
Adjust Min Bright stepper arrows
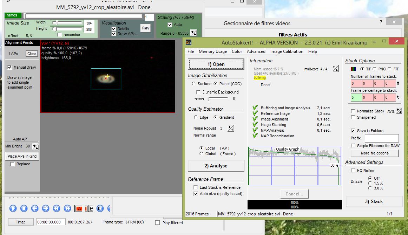(x=36, y=146)
